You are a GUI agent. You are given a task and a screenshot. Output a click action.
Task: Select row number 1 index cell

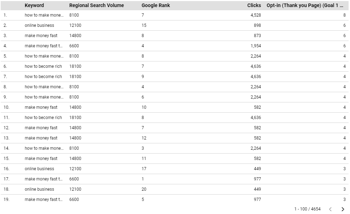pyautogui.click(x=5, y=15)
